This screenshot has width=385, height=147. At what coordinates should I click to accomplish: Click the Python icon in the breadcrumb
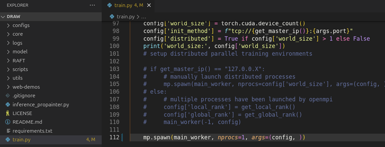[x=112, y=17]
